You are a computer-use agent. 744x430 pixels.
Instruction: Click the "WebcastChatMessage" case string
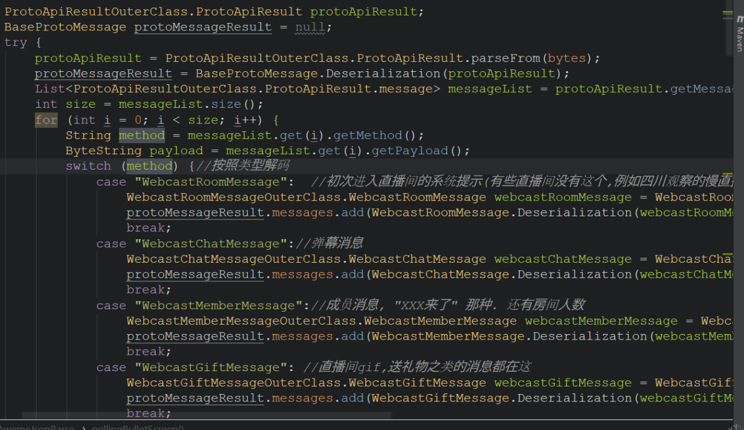(211, 244)
